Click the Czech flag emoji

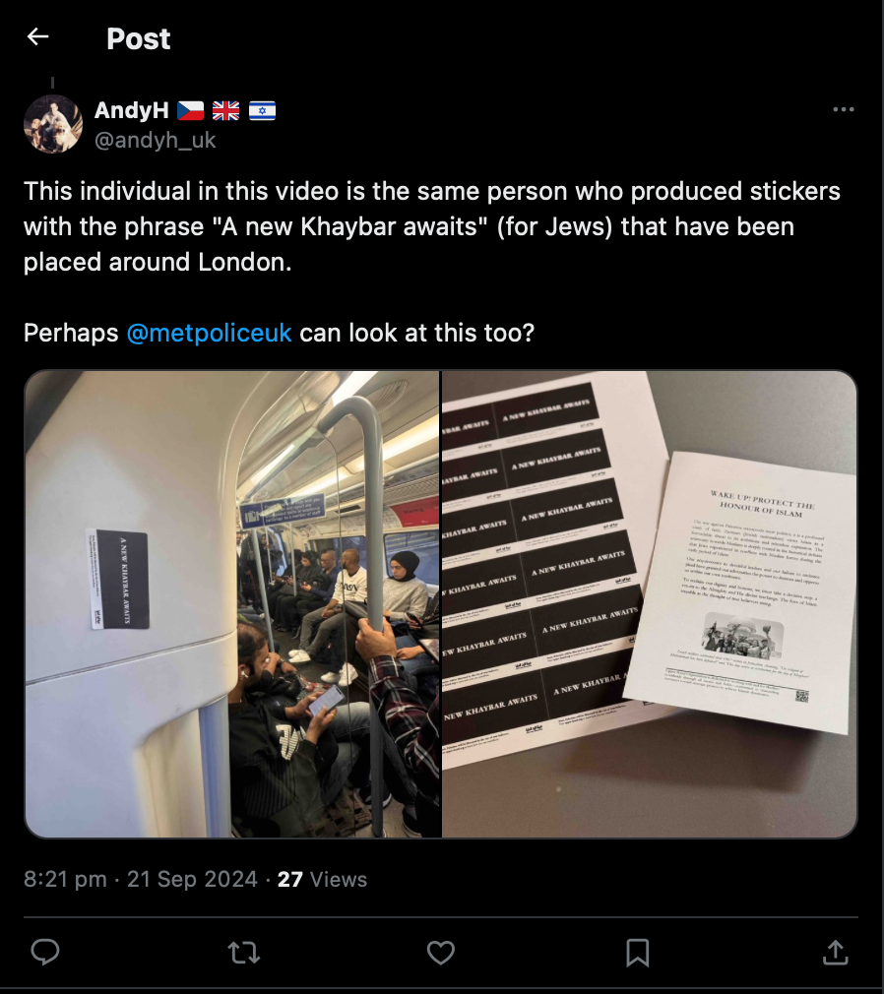(x=190, y=111)
